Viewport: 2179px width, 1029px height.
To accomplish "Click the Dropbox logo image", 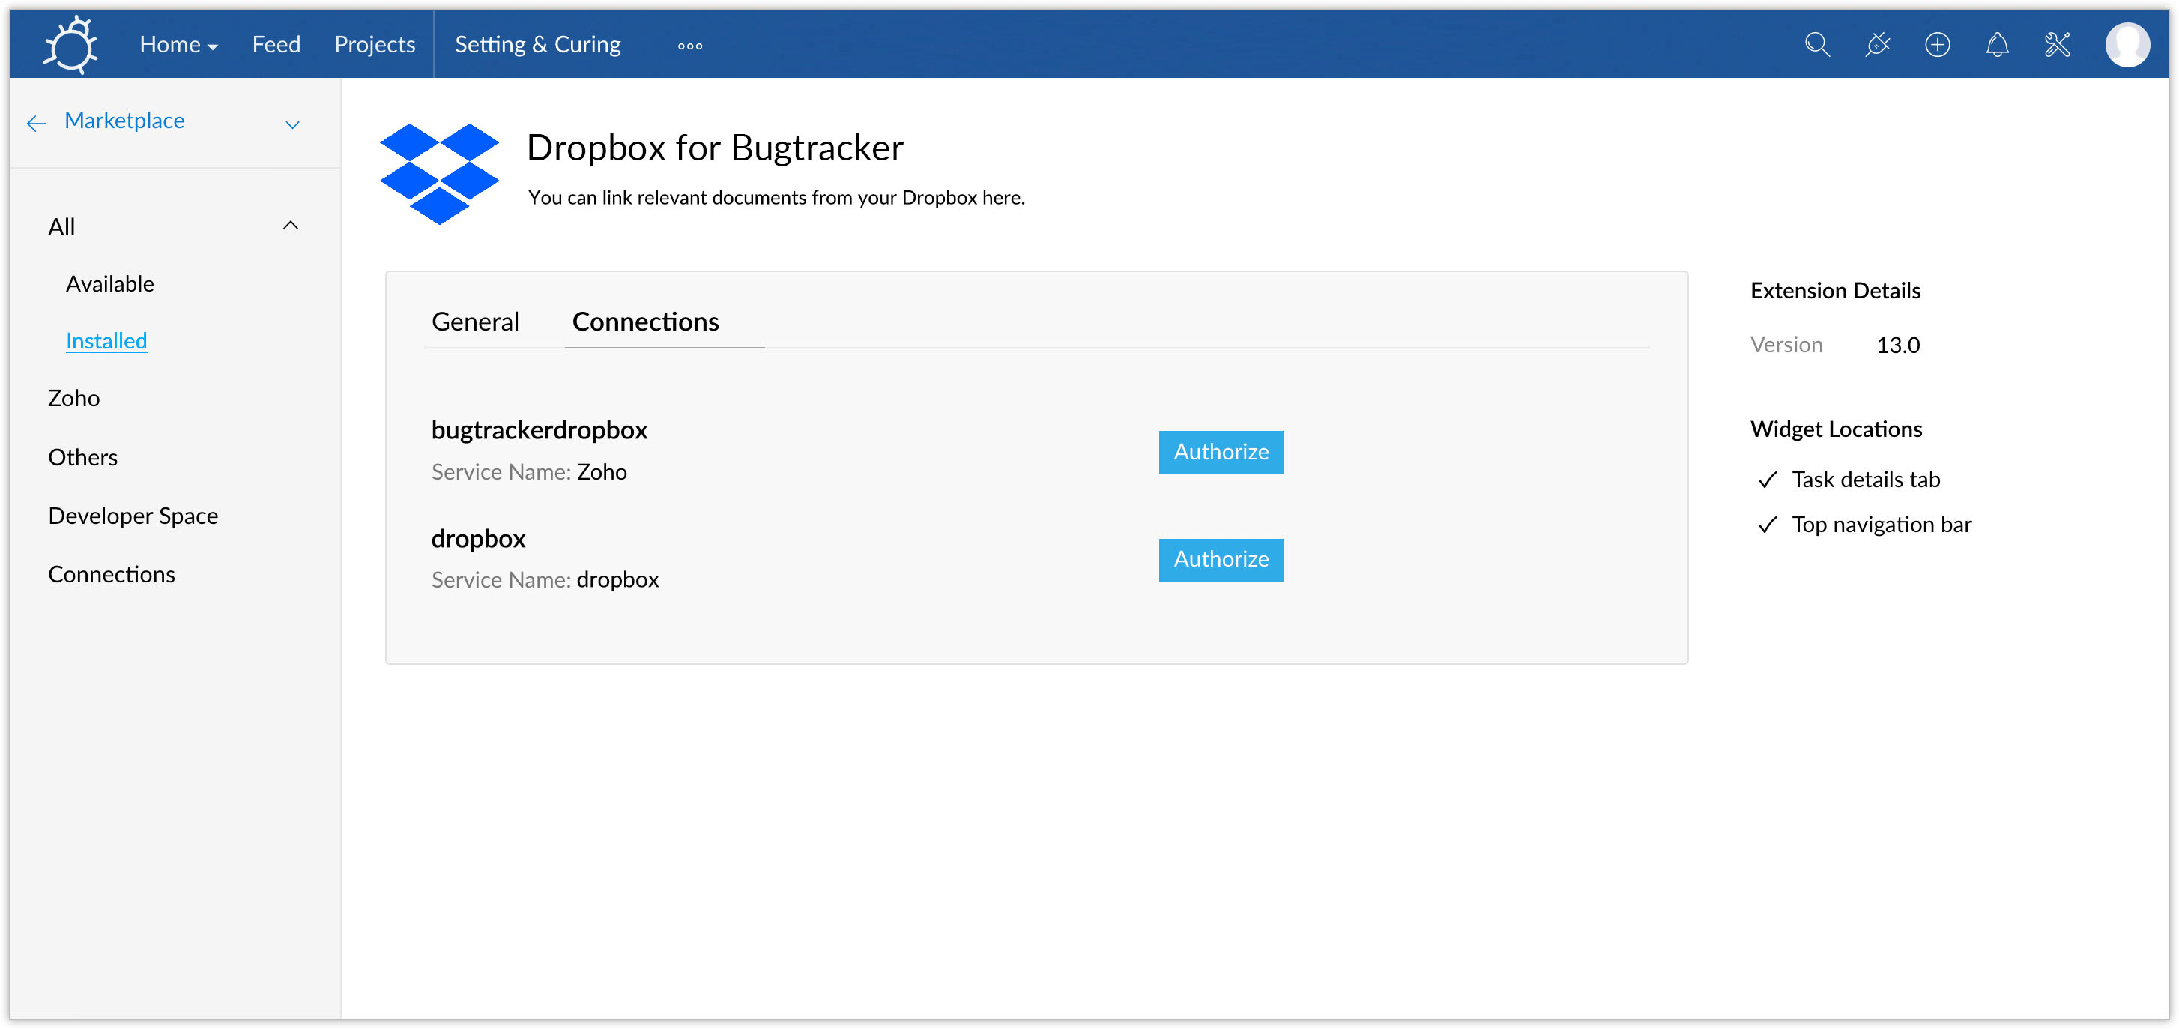I will 439,173.
